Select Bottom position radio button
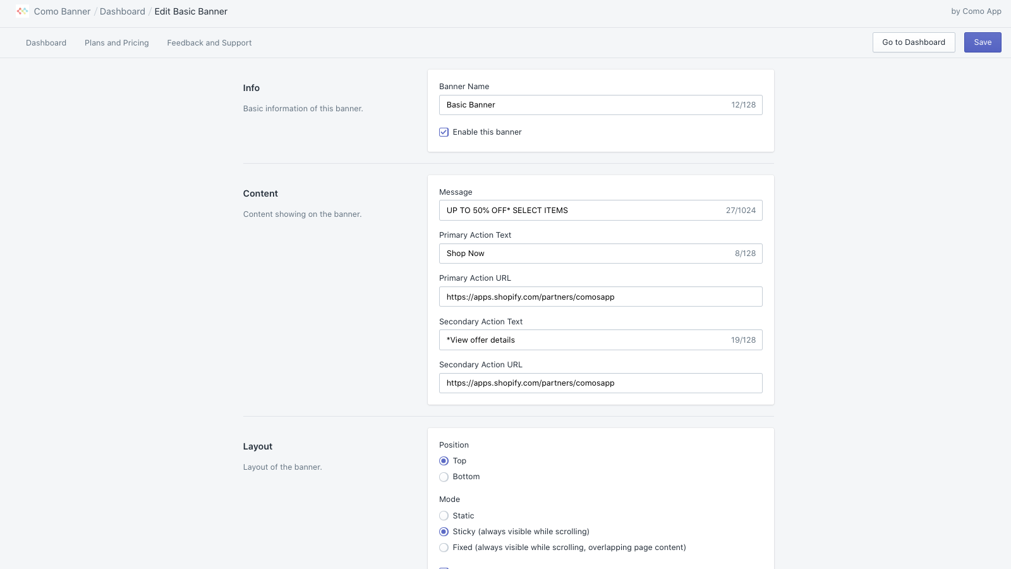Image resolution: width=1011 pixels, height=569 pixels. tap(444, 477)
